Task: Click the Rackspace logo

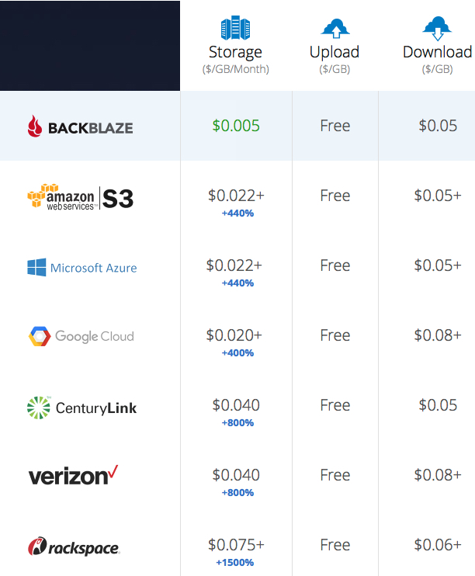Action: pos(74,547)
